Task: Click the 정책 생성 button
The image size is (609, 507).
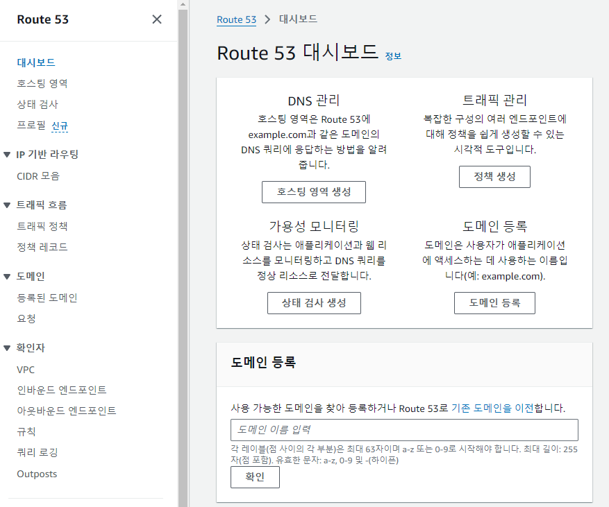Action: 495,177
